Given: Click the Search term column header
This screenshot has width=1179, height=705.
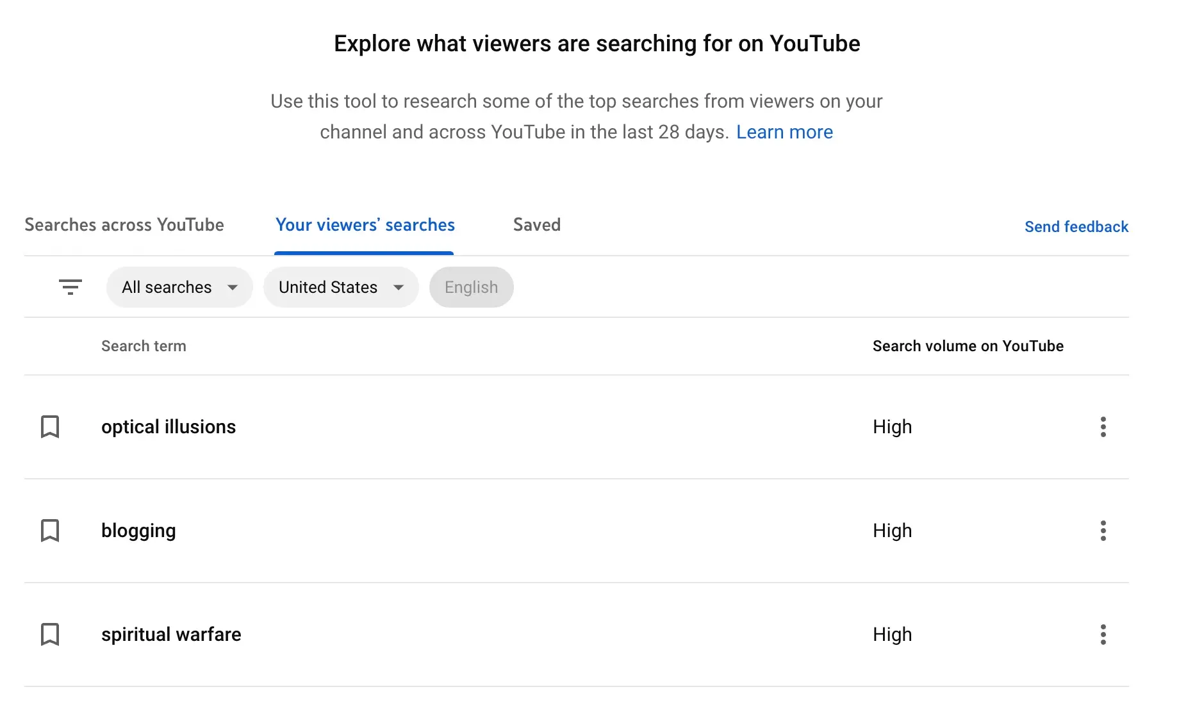Looking at the screenshot, I should (144, 346).
